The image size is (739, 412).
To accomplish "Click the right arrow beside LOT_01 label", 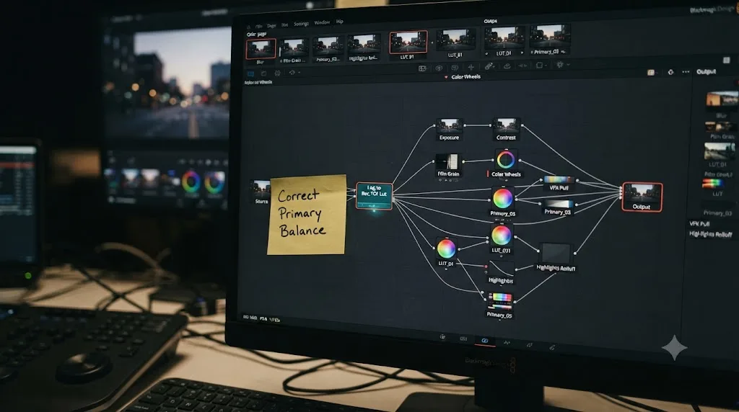I will 522,53.
